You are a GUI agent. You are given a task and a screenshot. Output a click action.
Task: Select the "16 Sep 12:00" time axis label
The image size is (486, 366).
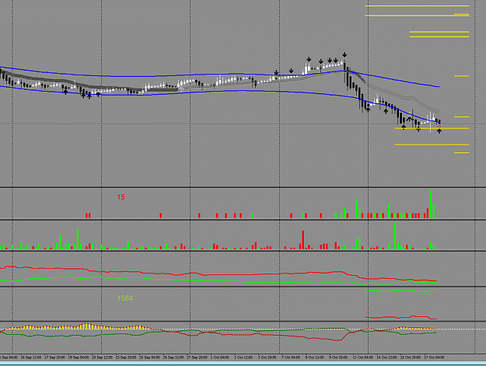[30, 357]
